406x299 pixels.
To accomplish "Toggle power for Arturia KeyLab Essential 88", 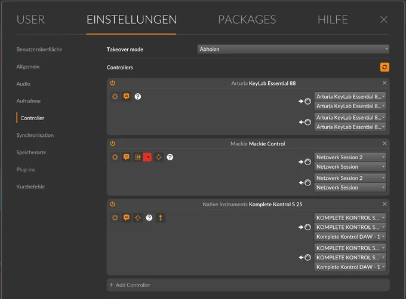I will pos(112,83).
